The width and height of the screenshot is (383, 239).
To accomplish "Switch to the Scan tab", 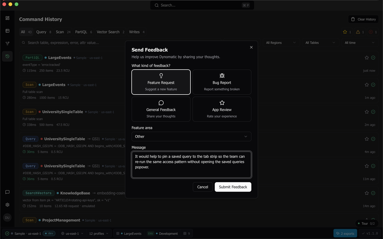I will [63, 32].
